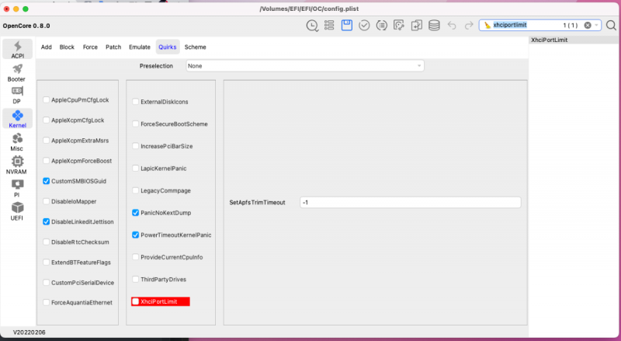This screenshot has height=341, width=621.
Task: Select XhciPortLimit in search results list
Action: pos(574,40)
